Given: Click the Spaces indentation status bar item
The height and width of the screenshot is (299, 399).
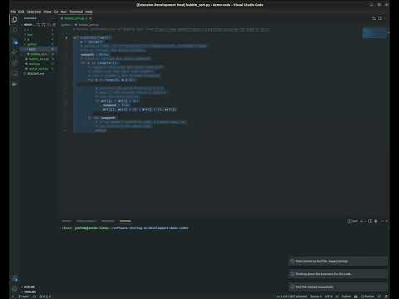Looking at the screenshot, I should pos(316,297).
